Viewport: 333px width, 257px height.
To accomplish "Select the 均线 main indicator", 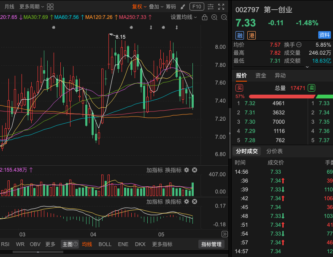I will pyautogui.click(x=87, y=244).
